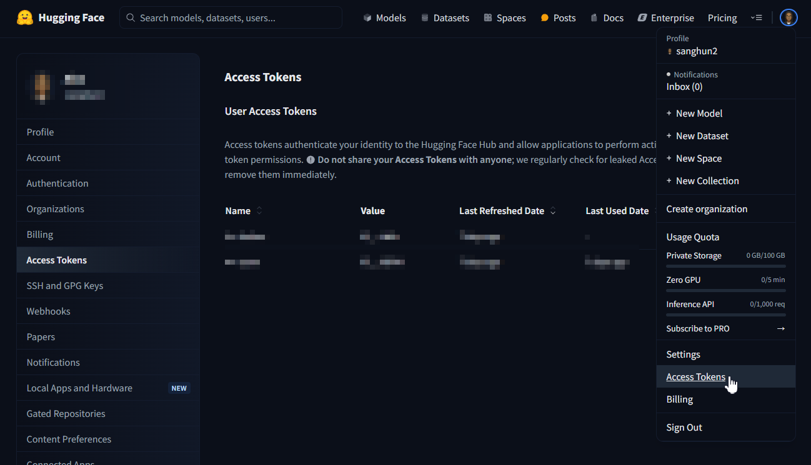Open Inbox (0) notifications
The height and width of the screenshot is (465, 811).
click(x=684, y=87)
